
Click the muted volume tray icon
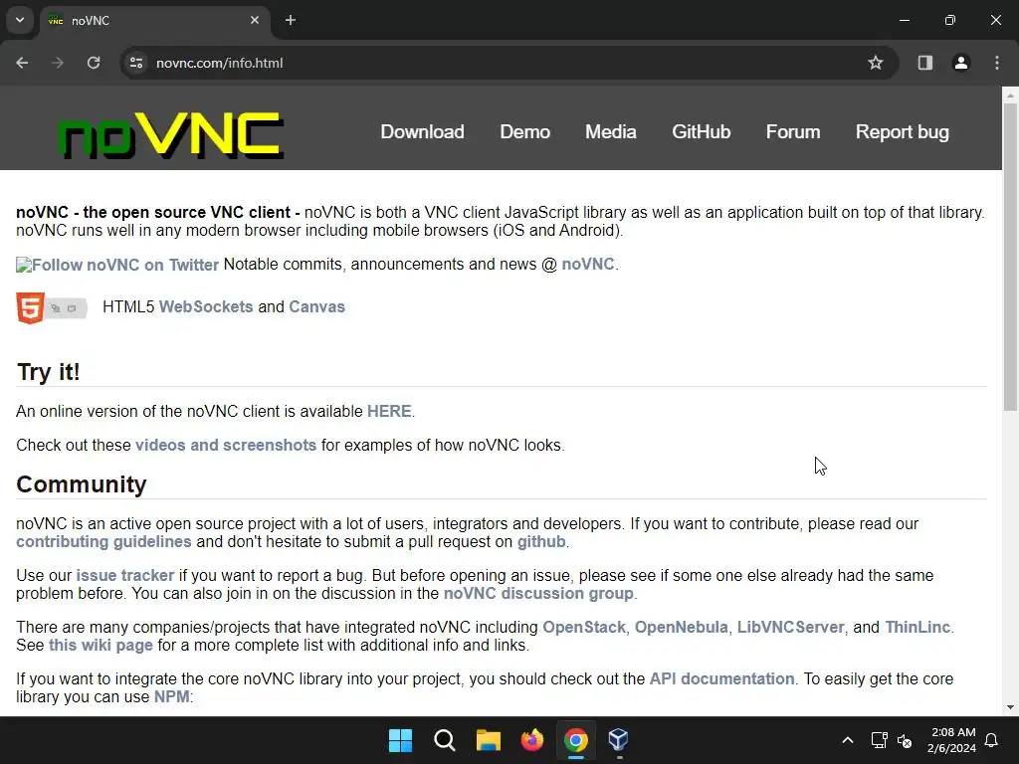(x=905, y=740)
